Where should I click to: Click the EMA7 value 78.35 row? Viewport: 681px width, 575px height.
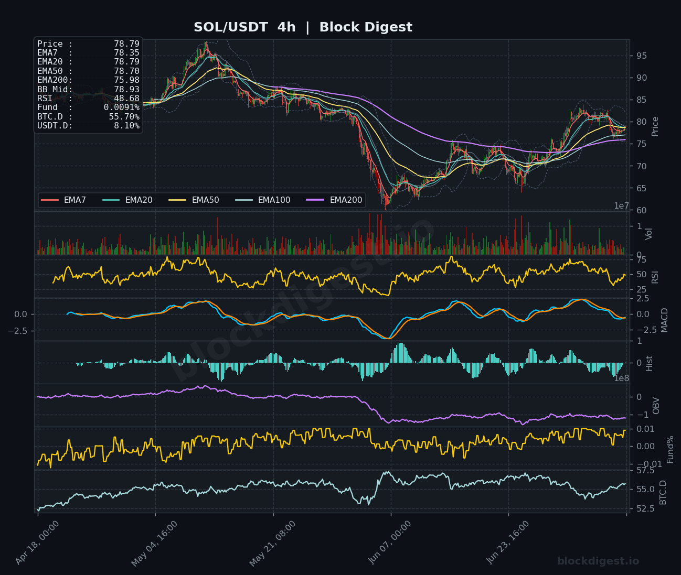click(88, 53)
